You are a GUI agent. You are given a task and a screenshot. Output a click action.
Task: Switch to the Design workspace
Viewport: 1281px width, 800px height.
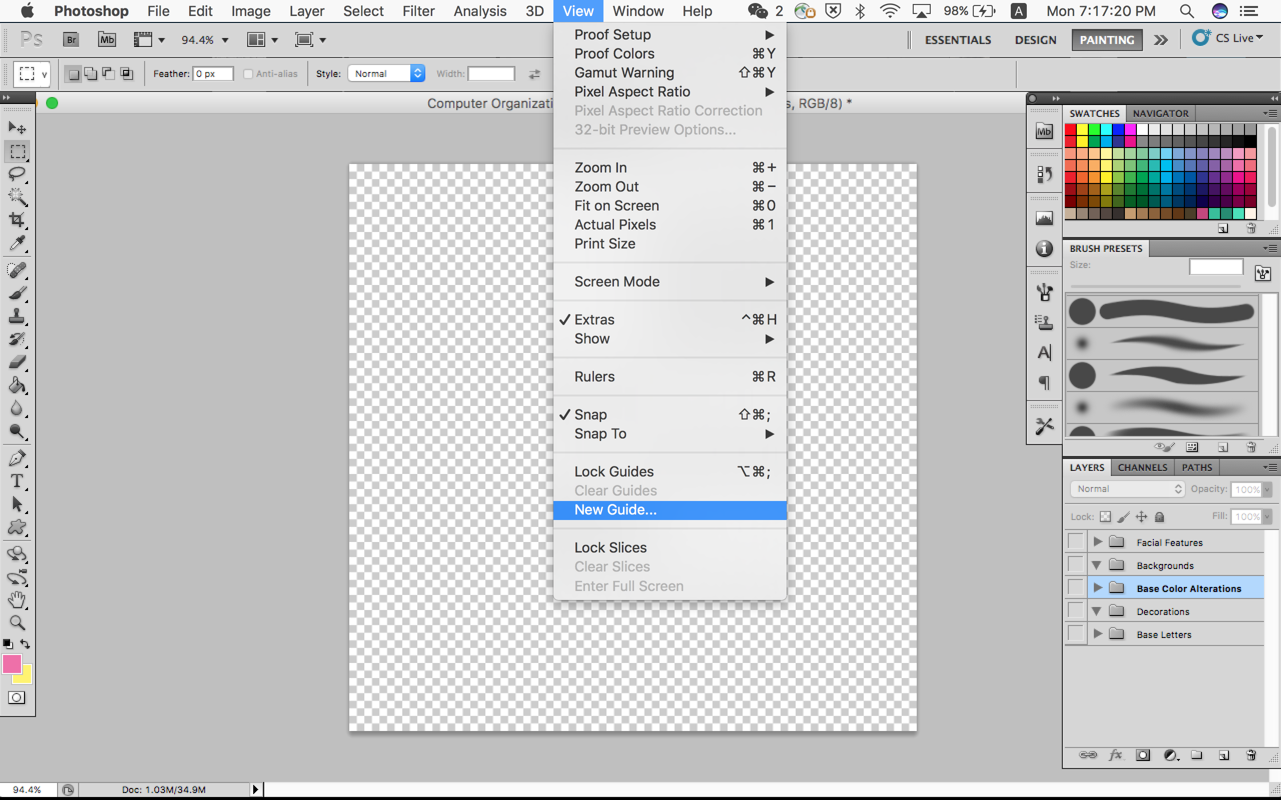coord(1035,40)
